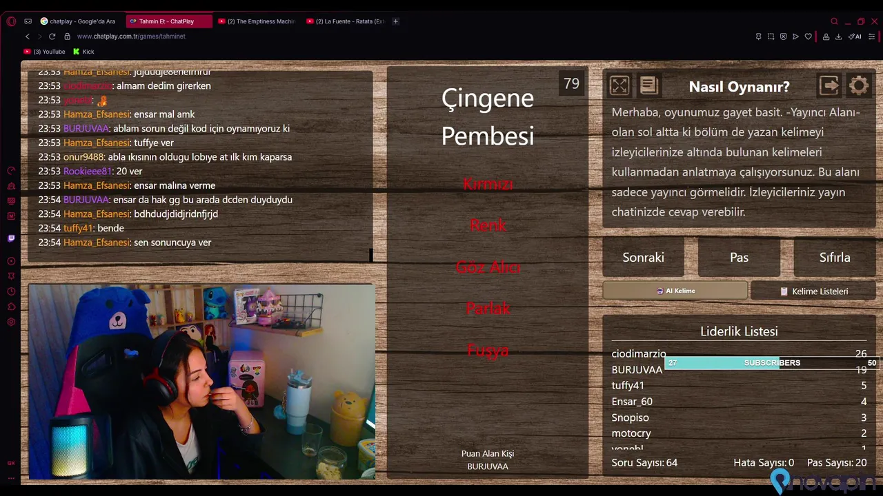
Task: Switch to The Emptiness Machine YouTube tab
Action: coord(257,21)
